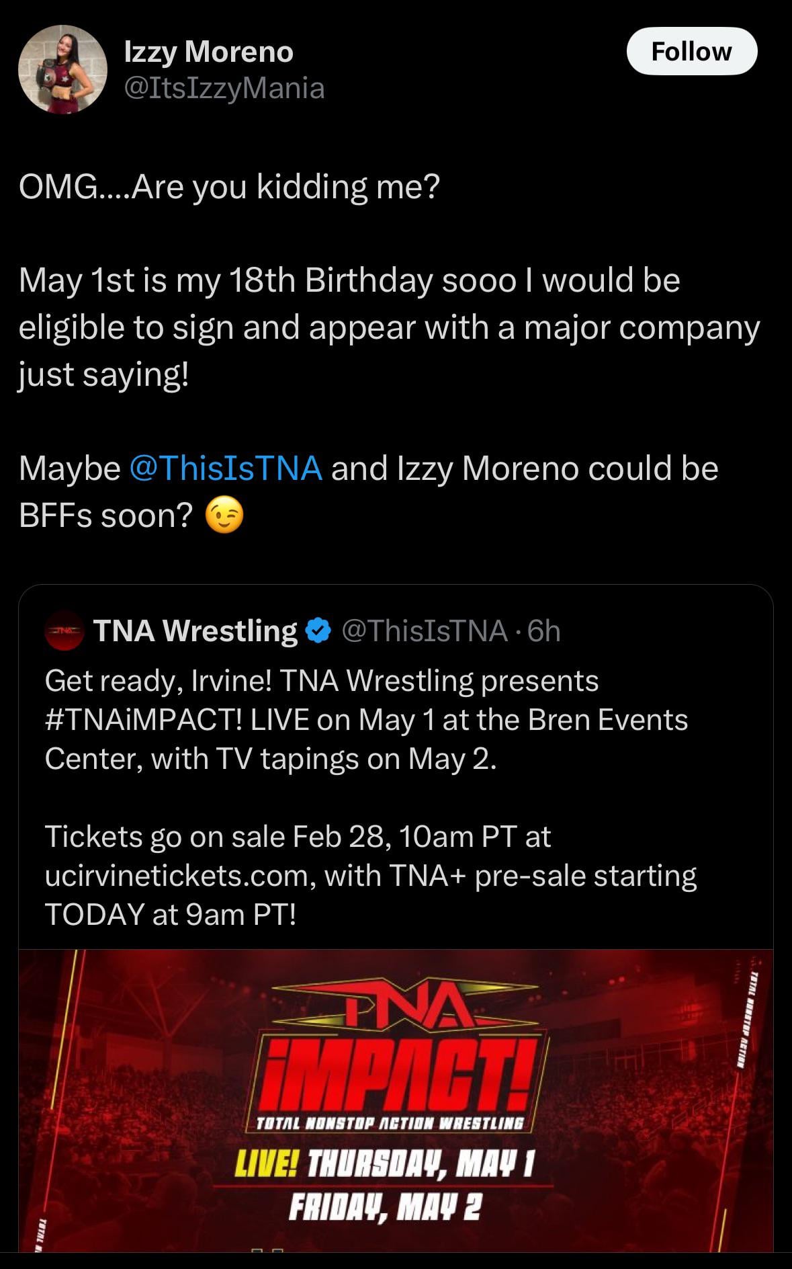Tap the 'LIVE! Thursday, May 1' poster text

[x=384, y=1163]
